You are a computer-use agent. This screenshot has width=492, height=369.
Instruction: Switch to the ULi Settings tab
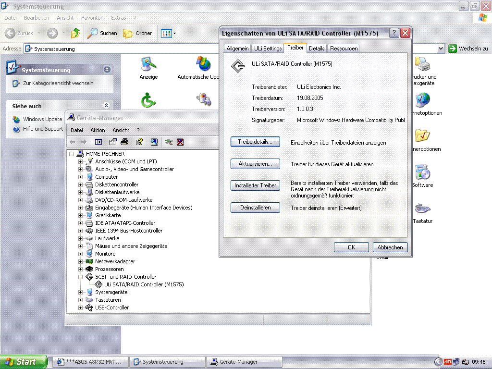click(x=268, y=49)
